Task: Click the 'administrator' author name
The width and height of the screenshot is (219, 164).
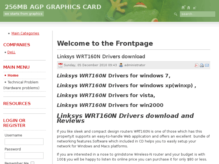Action: click(x=135, y=65)
